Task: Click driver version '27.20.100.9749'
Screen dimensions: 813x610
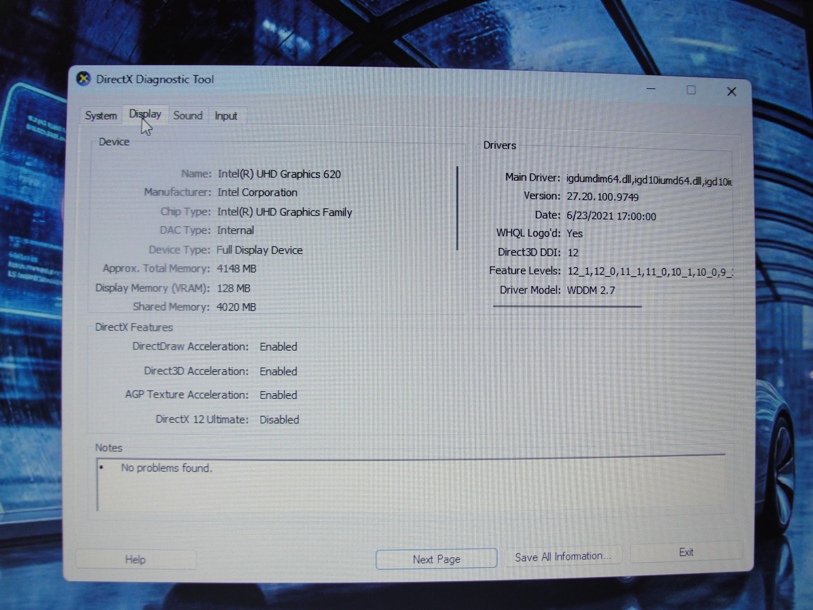Action: click(x=603, y=197)
